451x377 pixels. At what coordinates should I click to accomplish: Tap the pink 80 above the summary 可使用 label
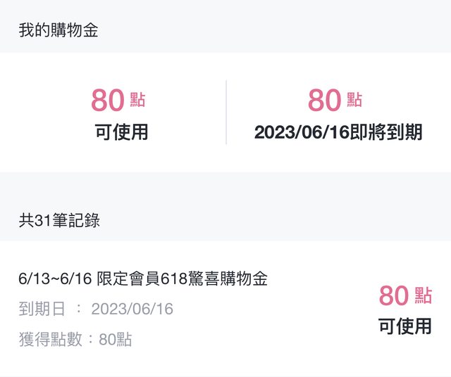coord(108,101)
